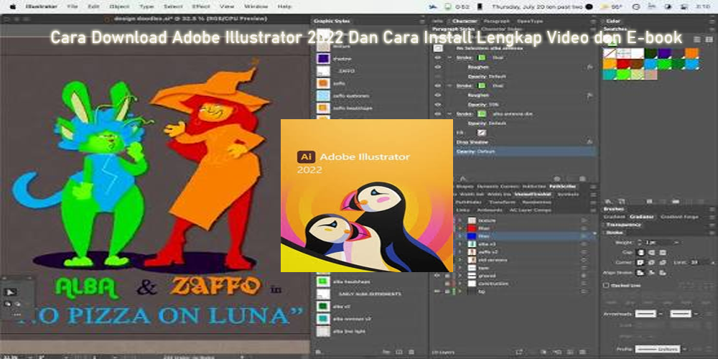718x359 pixels.
Task: Open the Graphic Styles panel menu
Action: click(x=421, y=21)
